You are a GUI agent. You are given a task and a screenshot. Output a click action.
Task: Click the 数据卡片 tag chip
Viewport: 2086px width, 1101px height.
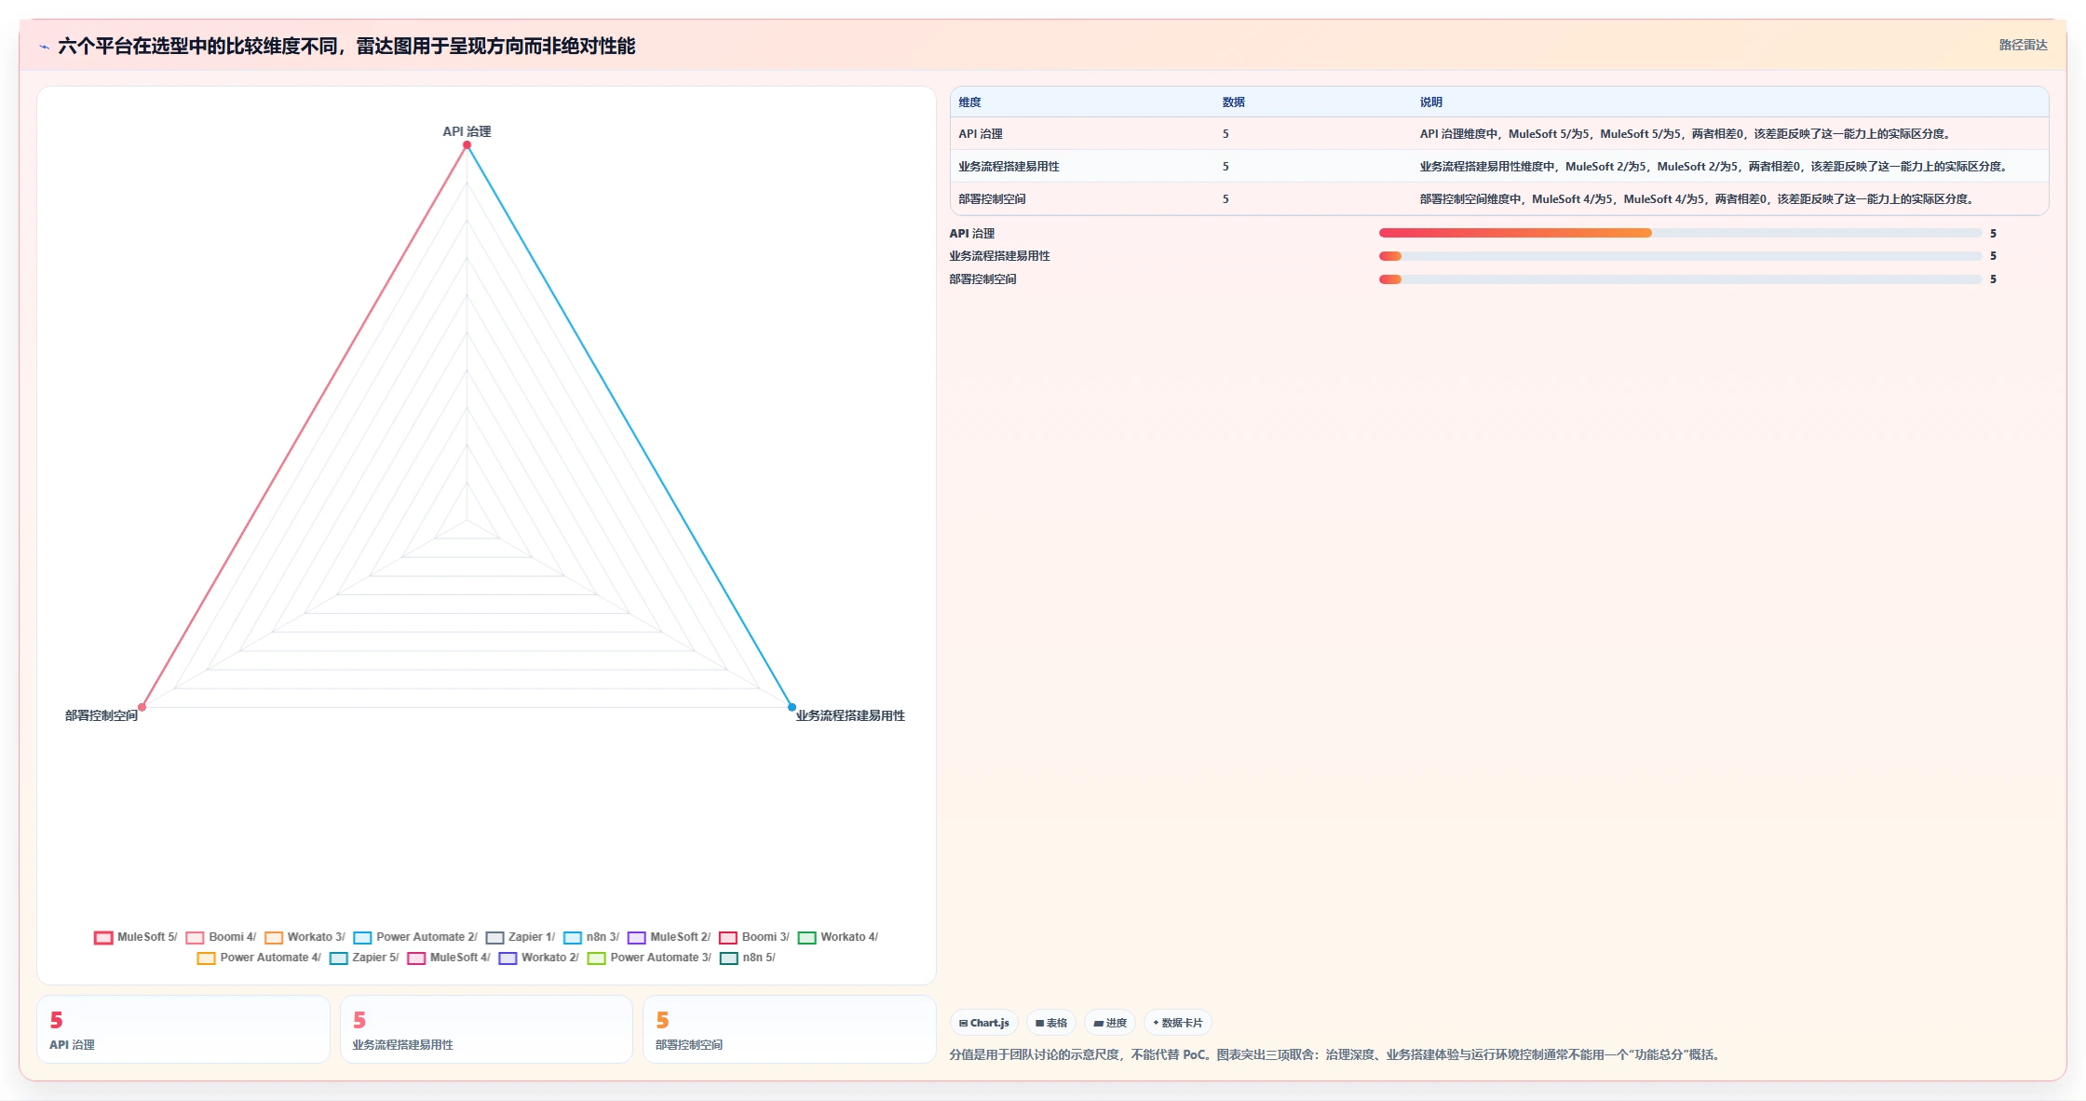(1177, 1023)
